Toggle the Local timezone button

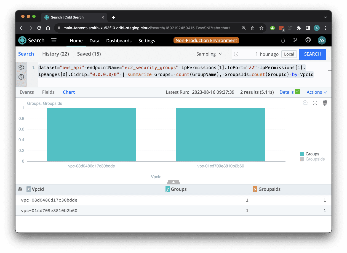(289, 54)
